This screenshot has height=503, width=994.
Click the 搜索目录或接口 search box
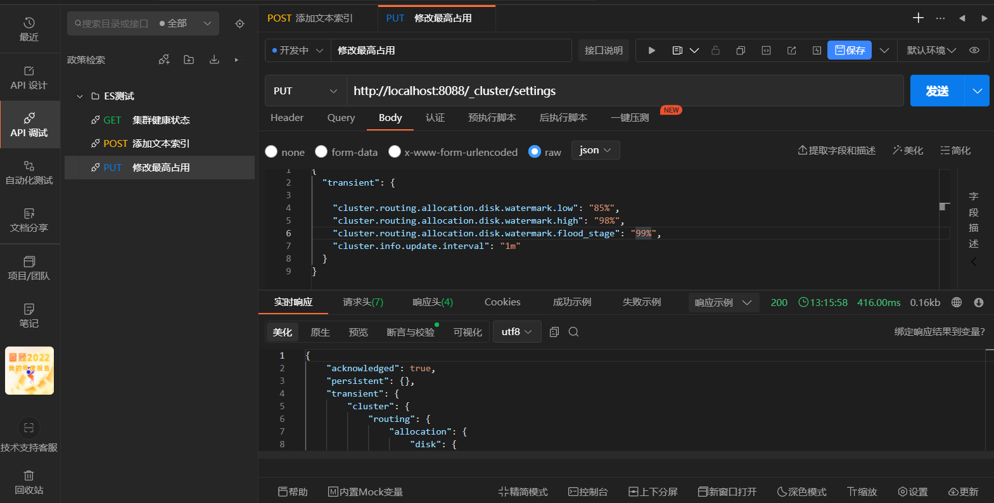[x=112, y=23]
